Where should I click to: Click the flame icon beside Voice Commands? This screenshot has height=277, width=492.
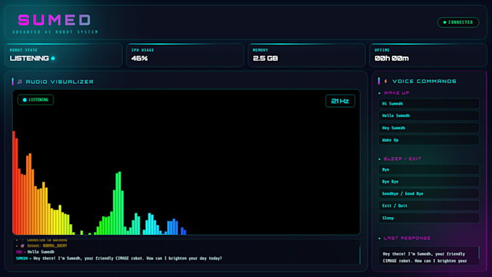386,81
